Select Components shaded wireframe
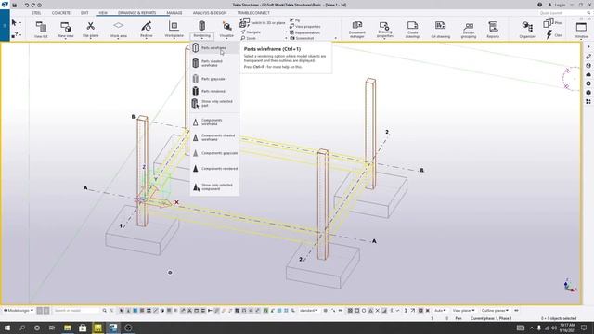This screenshot has height=334, width=594. pos(214,137)
